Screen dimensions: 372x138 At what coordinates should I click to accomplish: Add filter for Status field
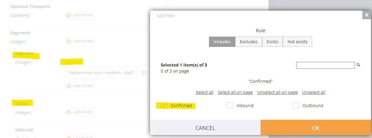tap(80, 112)
